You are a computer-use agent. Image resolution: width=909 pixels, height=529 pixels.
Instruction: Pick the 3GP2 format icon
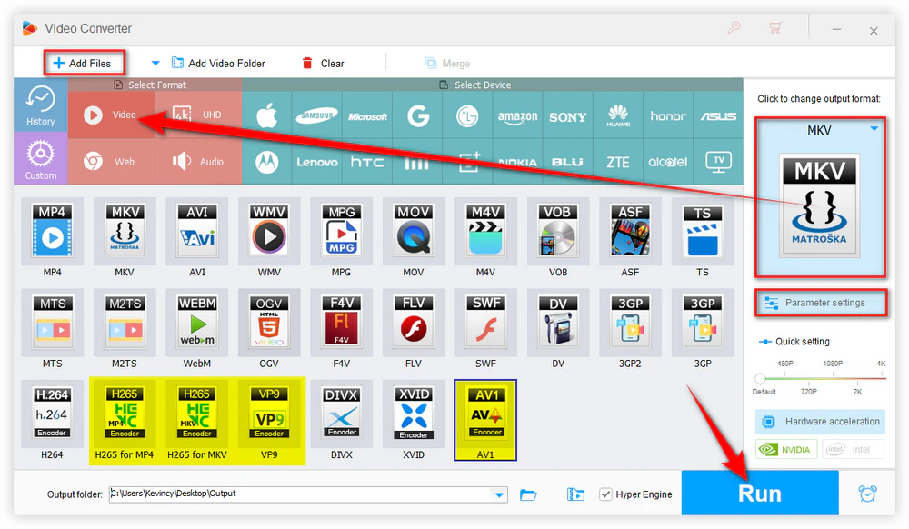point(630,323)
